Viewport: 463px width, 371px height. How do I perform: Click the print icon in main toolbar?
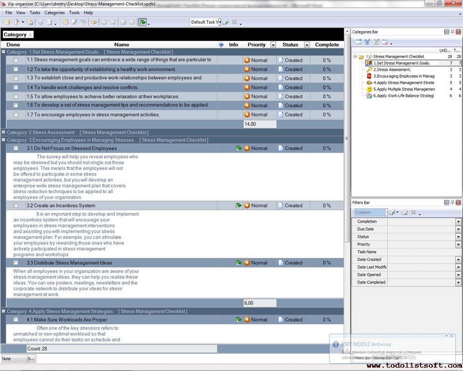pyautogui.click(x=41, y=22)
